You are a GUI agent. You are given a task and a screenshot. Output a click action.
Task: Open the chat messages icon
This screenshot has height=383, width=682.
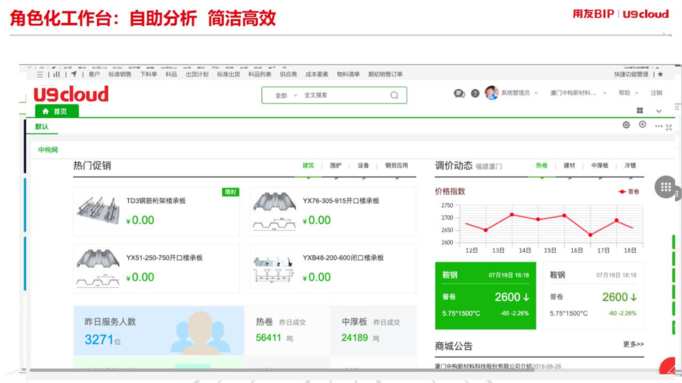[x=459, y=93]
